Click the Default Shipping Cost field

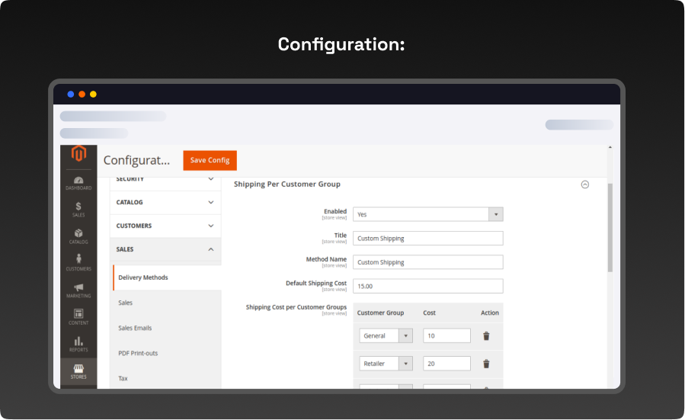tap(427, 286)
